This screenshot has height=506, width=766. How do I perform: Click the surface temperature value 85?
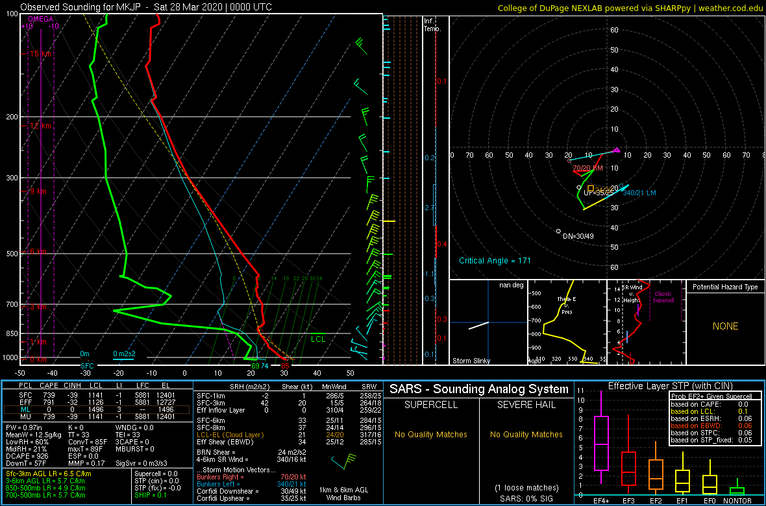coord(285,365)
